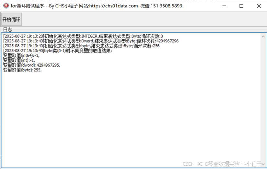Click the log scrollbar up arrow
This screenshot has width=267, height=169.
click(263, 36)
